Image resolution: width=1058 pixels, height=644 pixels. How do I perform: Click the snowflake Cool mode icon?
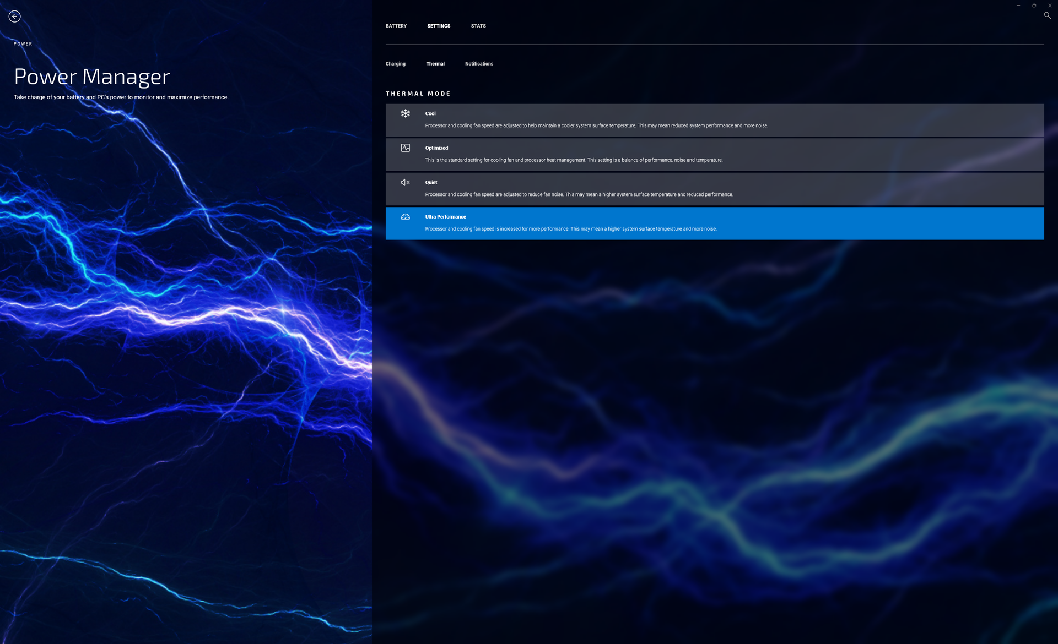click(x=406, y=113)
